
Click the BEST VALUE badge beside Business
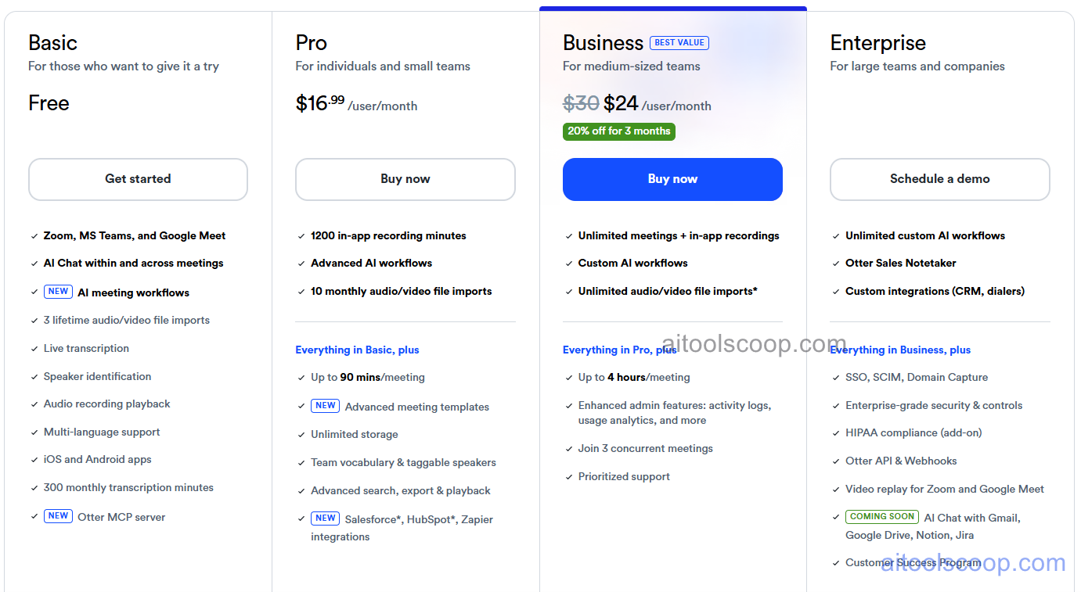pos(679,43)
